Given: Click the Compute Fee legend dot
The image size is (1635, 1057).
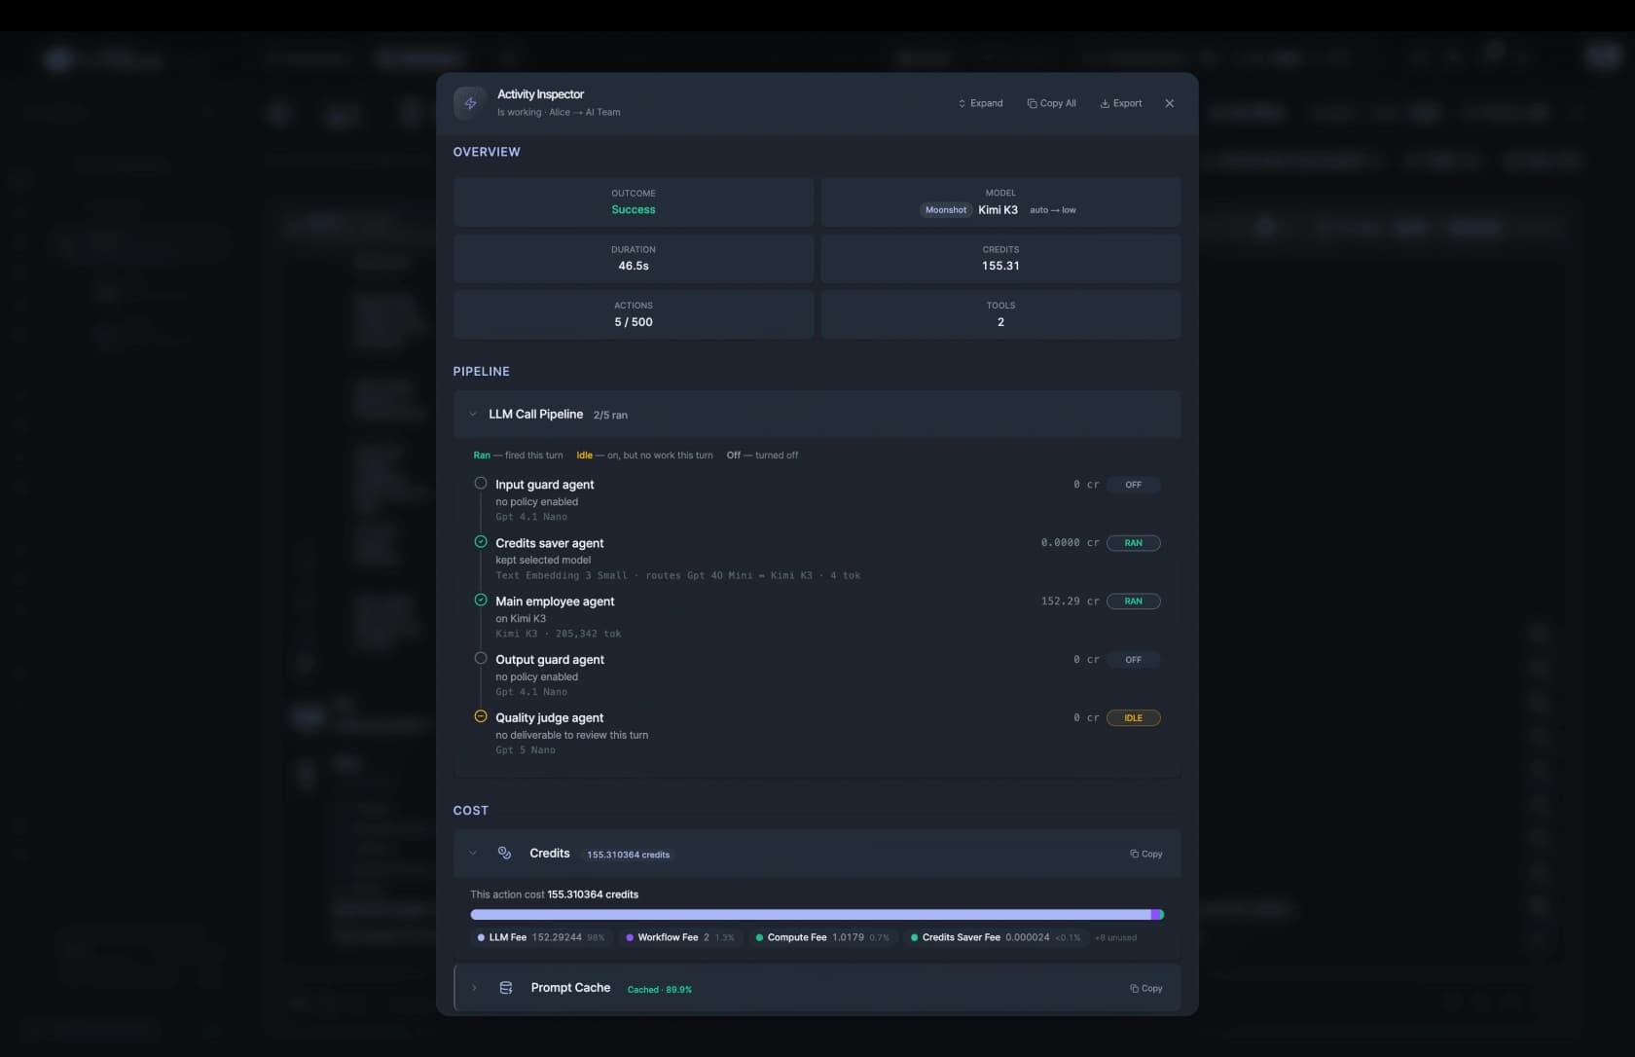Looking at the screenshot, I should [x=759, y=938].
